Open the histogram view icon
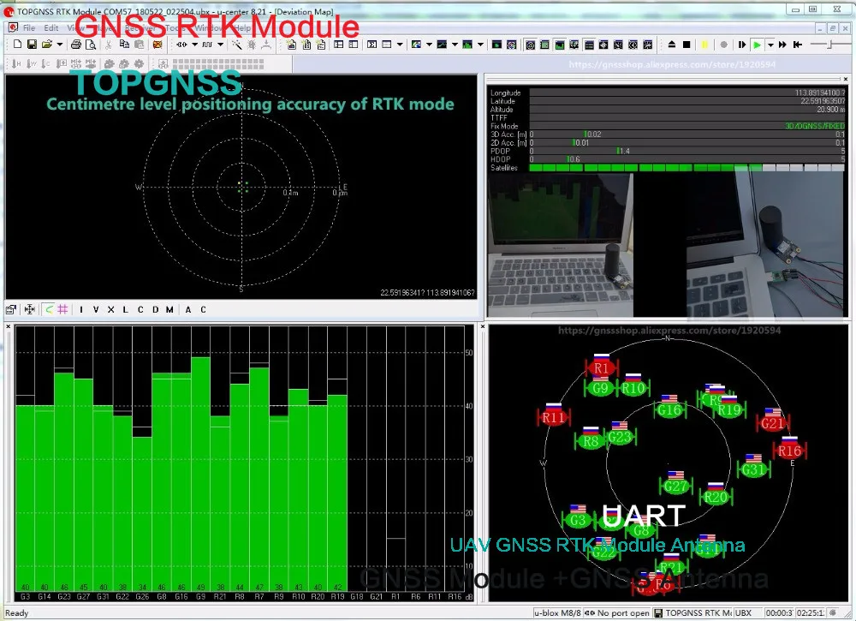The width and height of the screenshot is (856, 621). [x=467, y=45]
